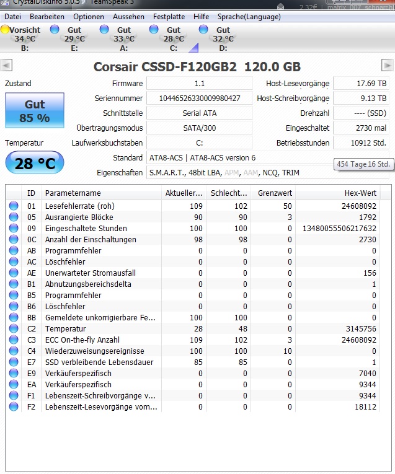395x474 pixels.
Task: Click status icon of Anzahl der Einschaltungen row
Action: pyautogui.click(x=14, y=239)
